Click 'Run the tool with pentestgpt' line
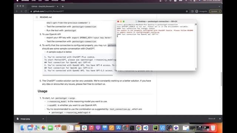The image size is (237, 133). 61,30
